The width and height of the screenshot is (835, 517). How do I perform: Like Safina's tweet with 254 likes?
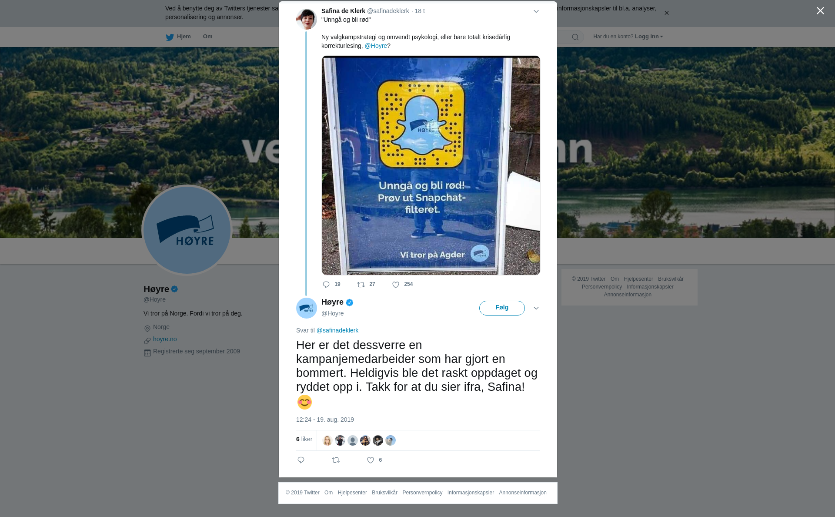coord(396,285)
